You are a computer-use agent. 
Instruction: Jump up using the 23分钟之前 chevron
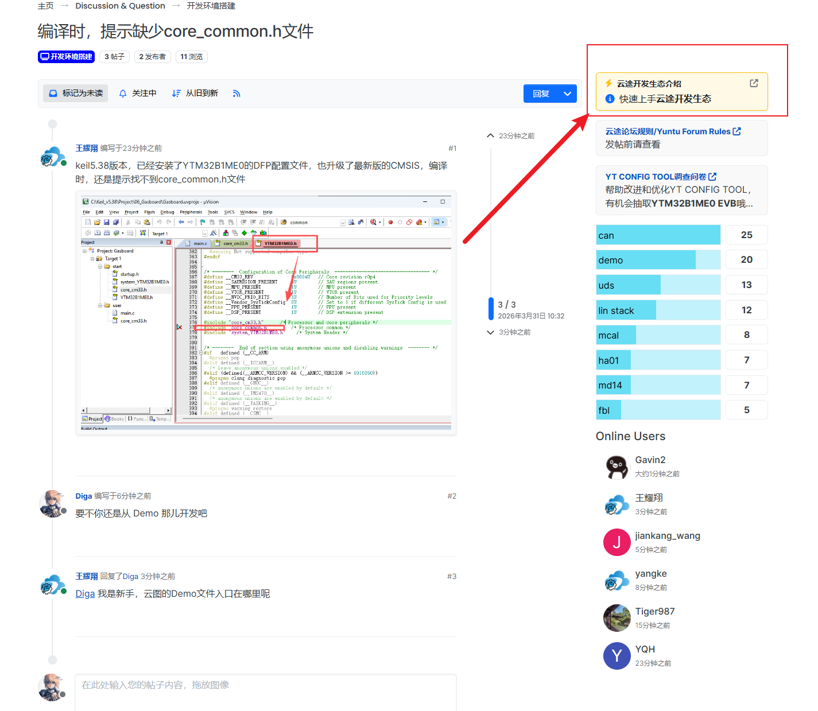point(490,136)
